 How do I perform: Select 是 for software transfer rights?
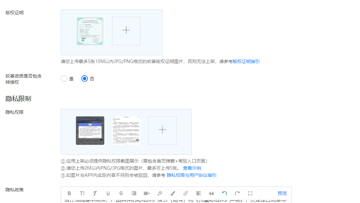(x=64, y=78)
